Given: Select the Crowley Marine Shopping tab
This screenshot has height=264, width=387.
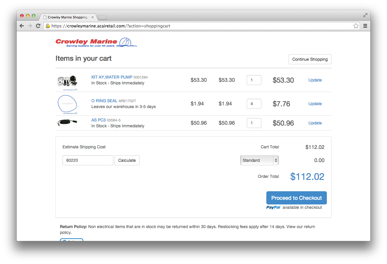Looking at the screenshot, I should click(67, 17).
